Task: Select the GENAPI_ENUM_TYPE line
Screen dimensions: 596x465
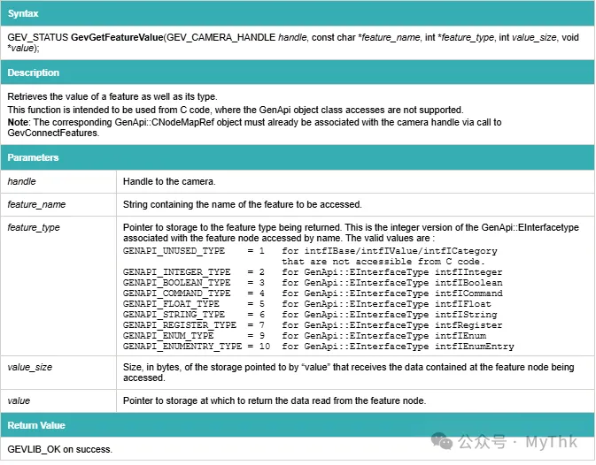Action: pos(305,336)
